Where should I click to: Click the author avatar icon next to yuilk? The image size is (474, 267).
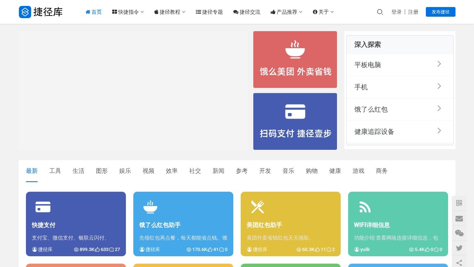pos(357,250)
